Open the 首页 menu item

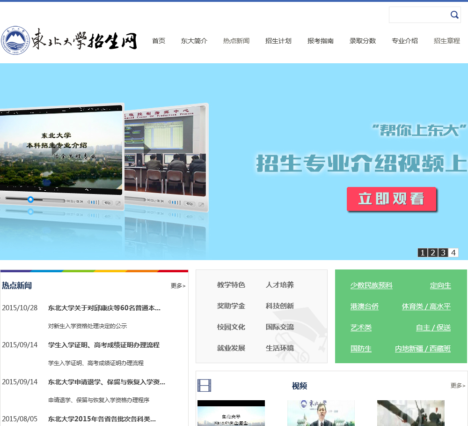pos(159,41)
